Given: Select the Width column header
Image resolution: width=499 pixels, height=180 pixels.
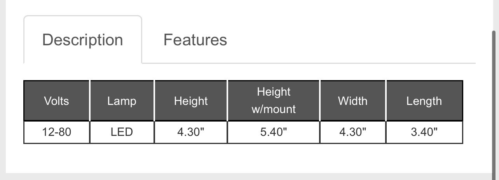Looking at the screenshot, I should pos(353,101).
